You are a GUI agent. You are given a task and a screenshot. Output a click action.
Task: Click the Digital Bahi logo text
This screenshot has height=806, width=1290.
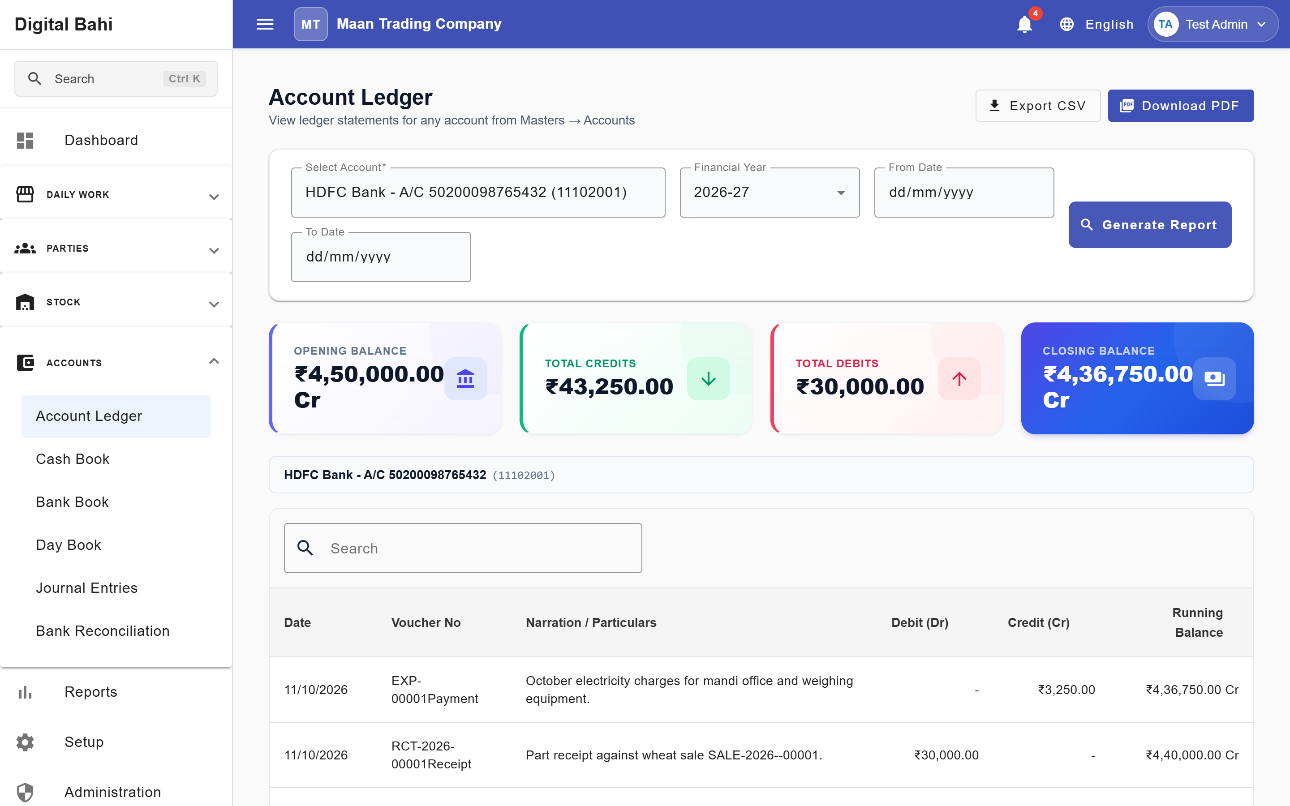64,24
